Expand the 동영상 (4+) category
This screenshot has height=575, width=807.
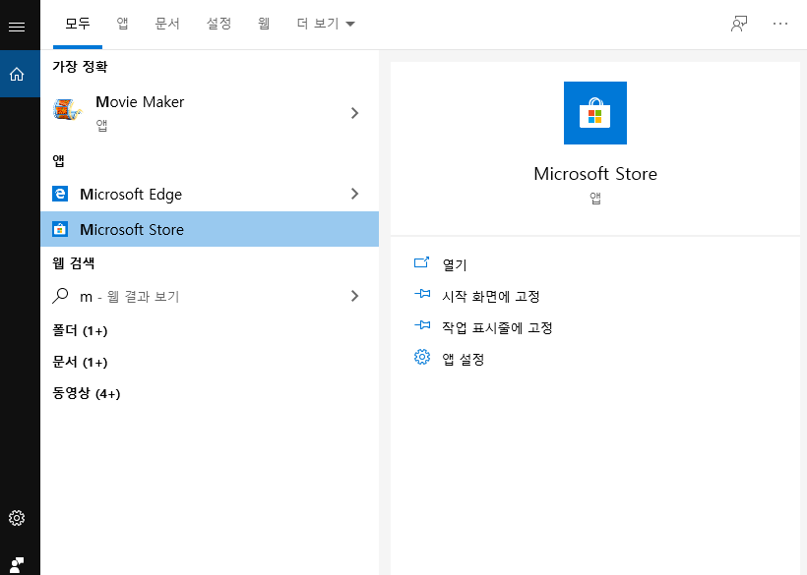(x=86, y=393)
